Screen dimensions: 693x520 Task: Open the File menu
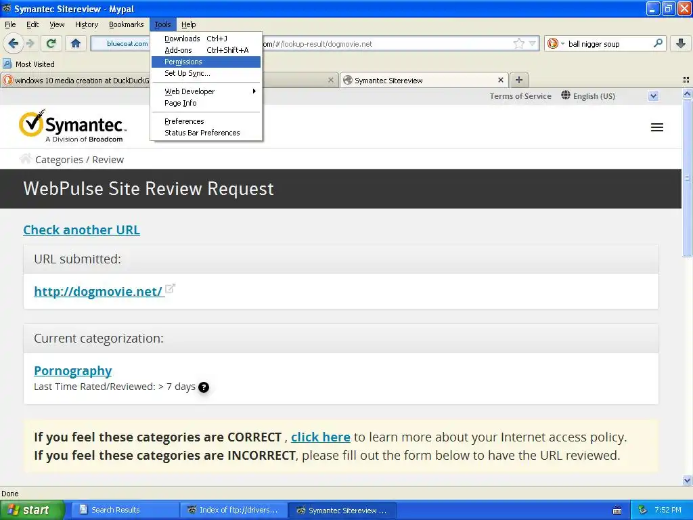[10, 24]
